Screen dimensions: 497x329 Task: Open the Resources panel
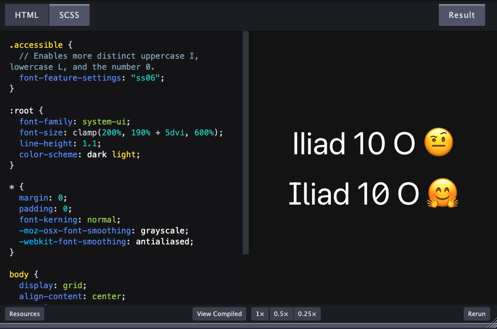click(x=24, y=314)
